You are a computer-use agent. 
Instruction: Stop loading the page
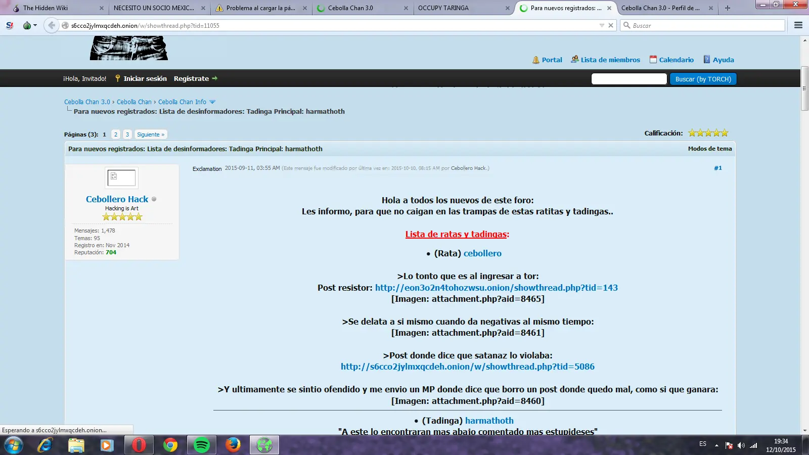point(611,25)
